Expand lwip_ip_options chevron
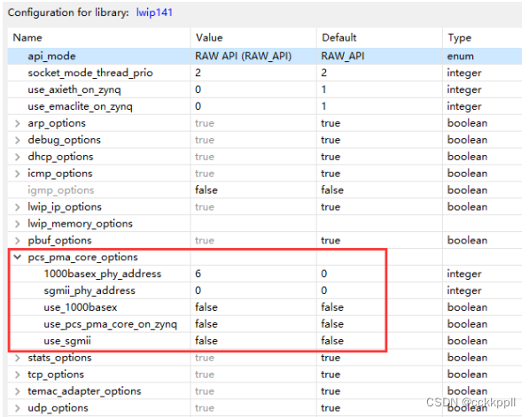Image resolution: width=529 pixels, height=417 pixels. [x=18, y=207]
